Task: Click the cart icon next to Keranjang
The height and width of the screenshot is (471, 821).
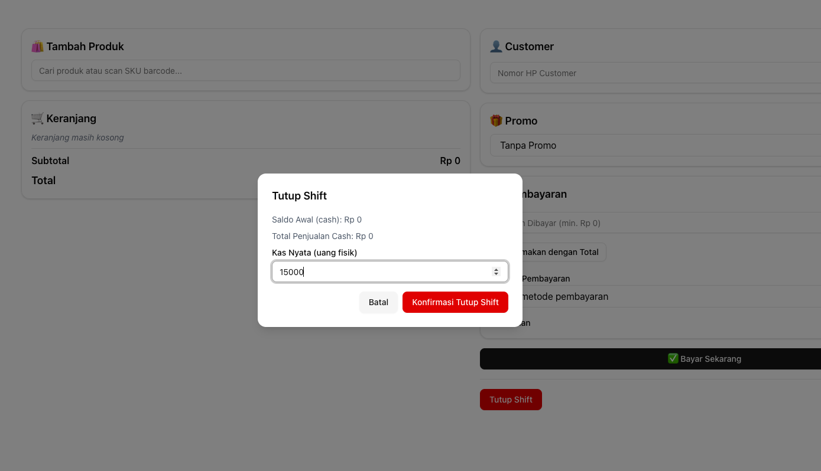Action: pyautogui.click(x=37, y=119)
